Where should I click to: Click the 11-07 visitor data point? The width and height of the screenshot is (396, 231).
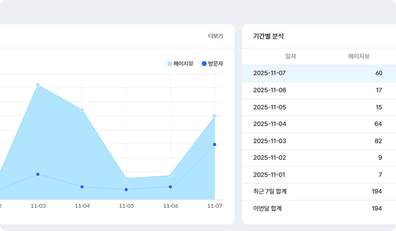(x=214, y=145)
